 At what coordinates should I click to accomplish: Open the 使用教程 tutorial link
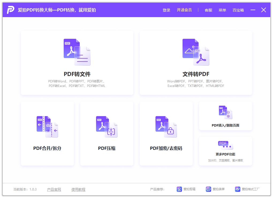[x=78, y=189]
